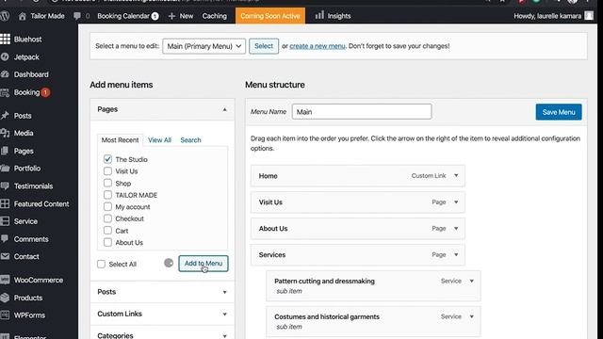Viewport: 603px width, 339px height.
Task: Open the Insights bar chart icon
Action: [319, 15]
